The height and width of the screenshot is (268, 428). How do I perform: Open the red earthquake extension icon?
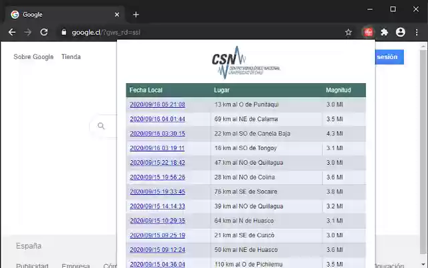[x=368, y=32]
